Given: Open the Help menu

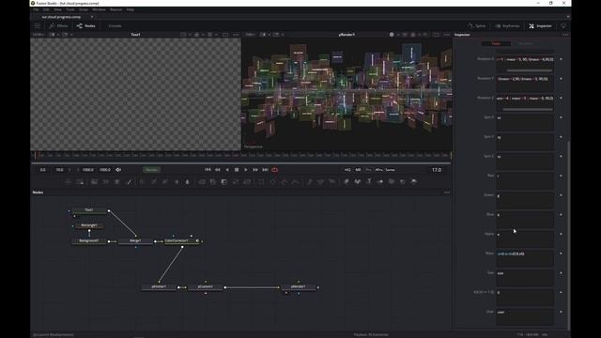Looking at the screenshot, I should click(x=131, y=9).
